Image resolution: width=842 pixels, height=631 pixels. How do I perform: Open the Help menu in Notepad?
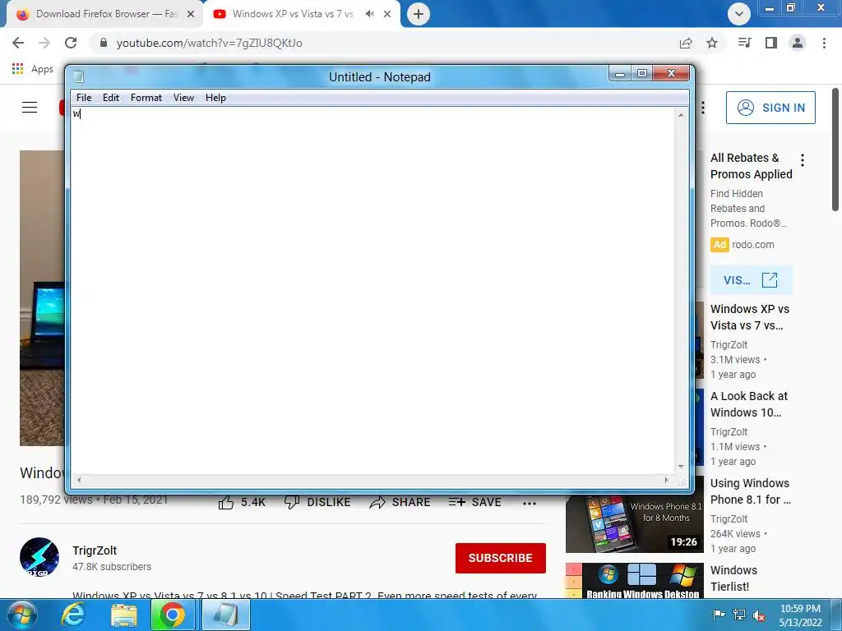(215, 98)
